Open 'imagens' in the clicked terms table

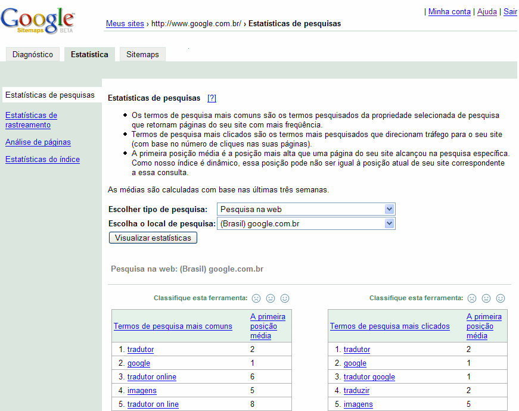coord(358,404)
